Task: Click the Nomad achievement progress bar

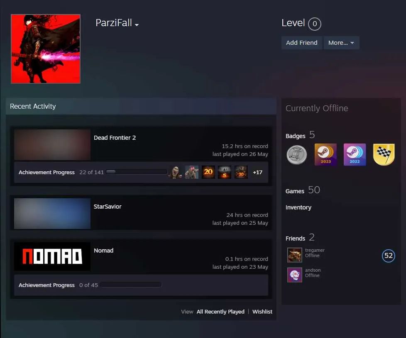Action: point(131,285)
